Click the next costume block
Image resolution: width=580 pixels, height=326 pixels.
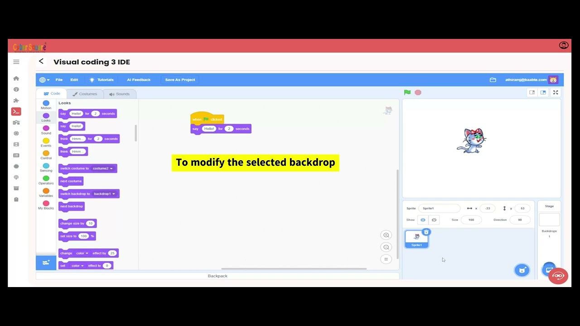click(71, 181)
